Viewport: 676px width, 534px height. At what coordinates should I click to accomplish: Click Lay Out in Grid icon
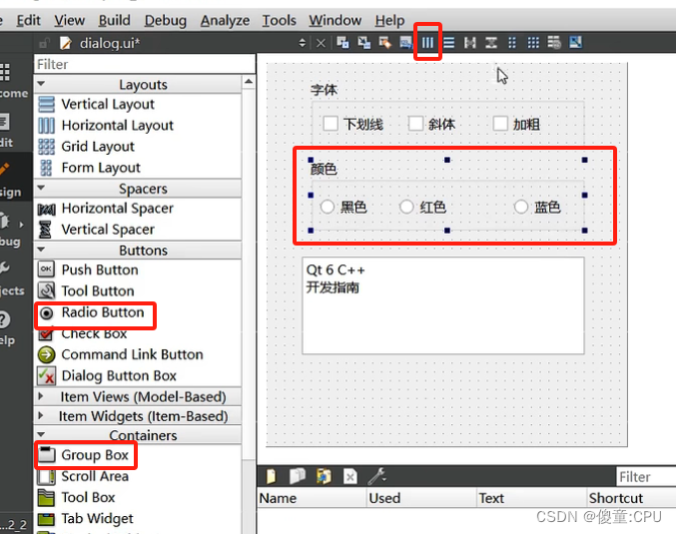pyautogui.click(x=533, y=43)
